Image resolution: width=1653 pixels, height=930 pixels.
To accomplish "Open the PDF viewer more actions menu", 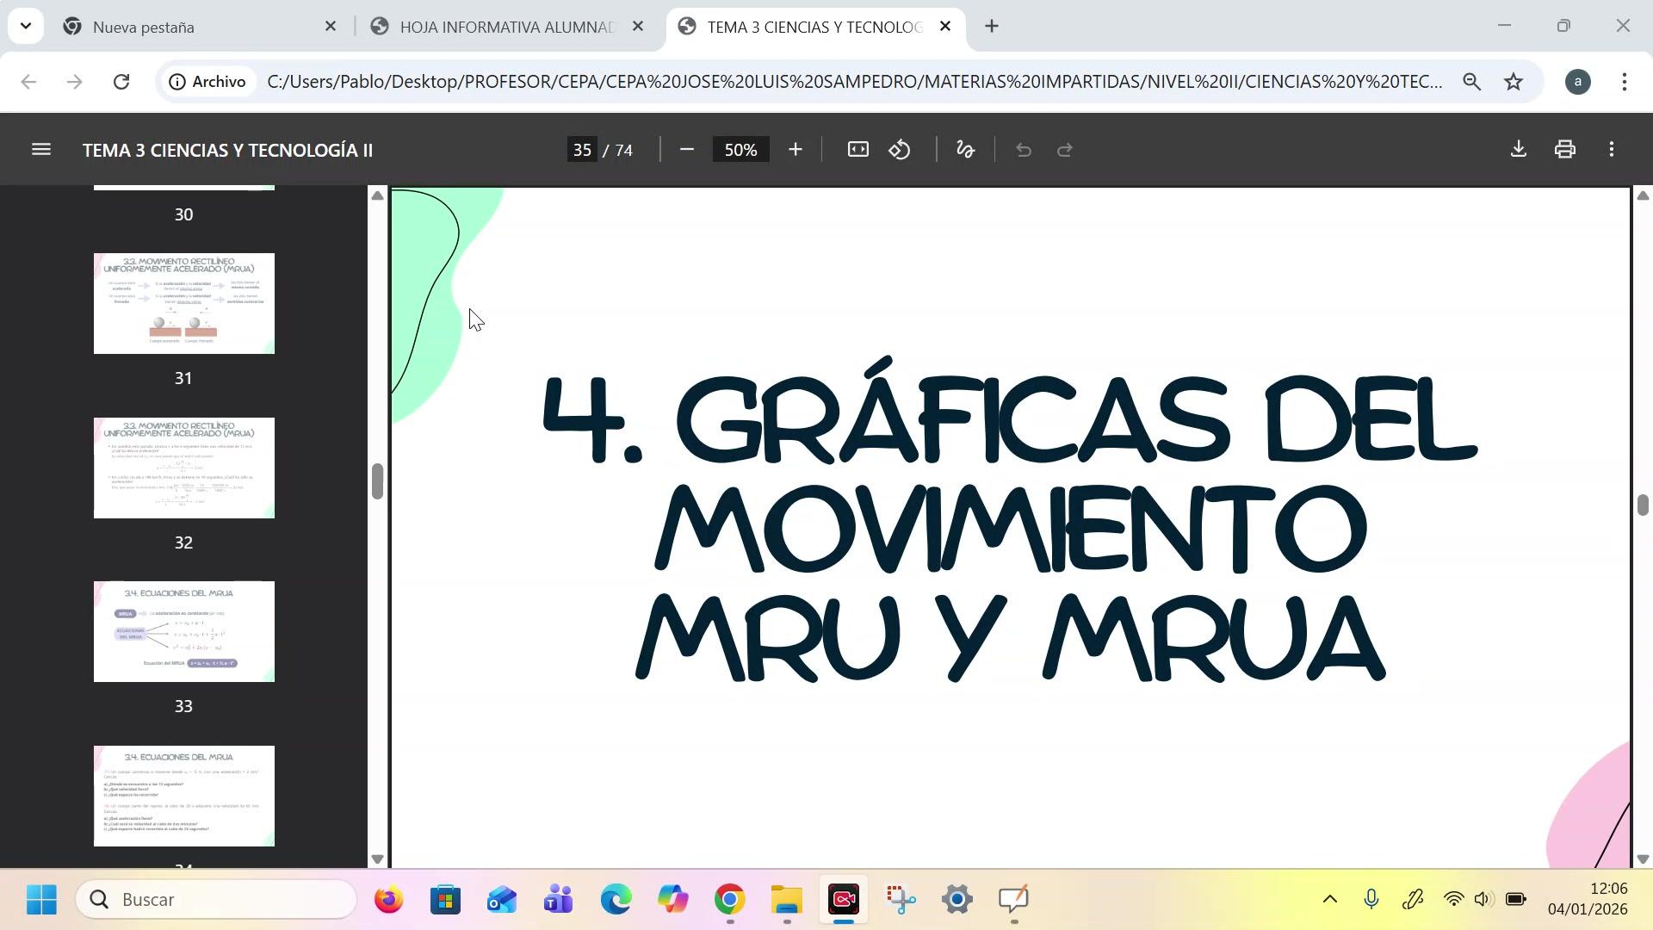I will click(x=1611, y=150).
